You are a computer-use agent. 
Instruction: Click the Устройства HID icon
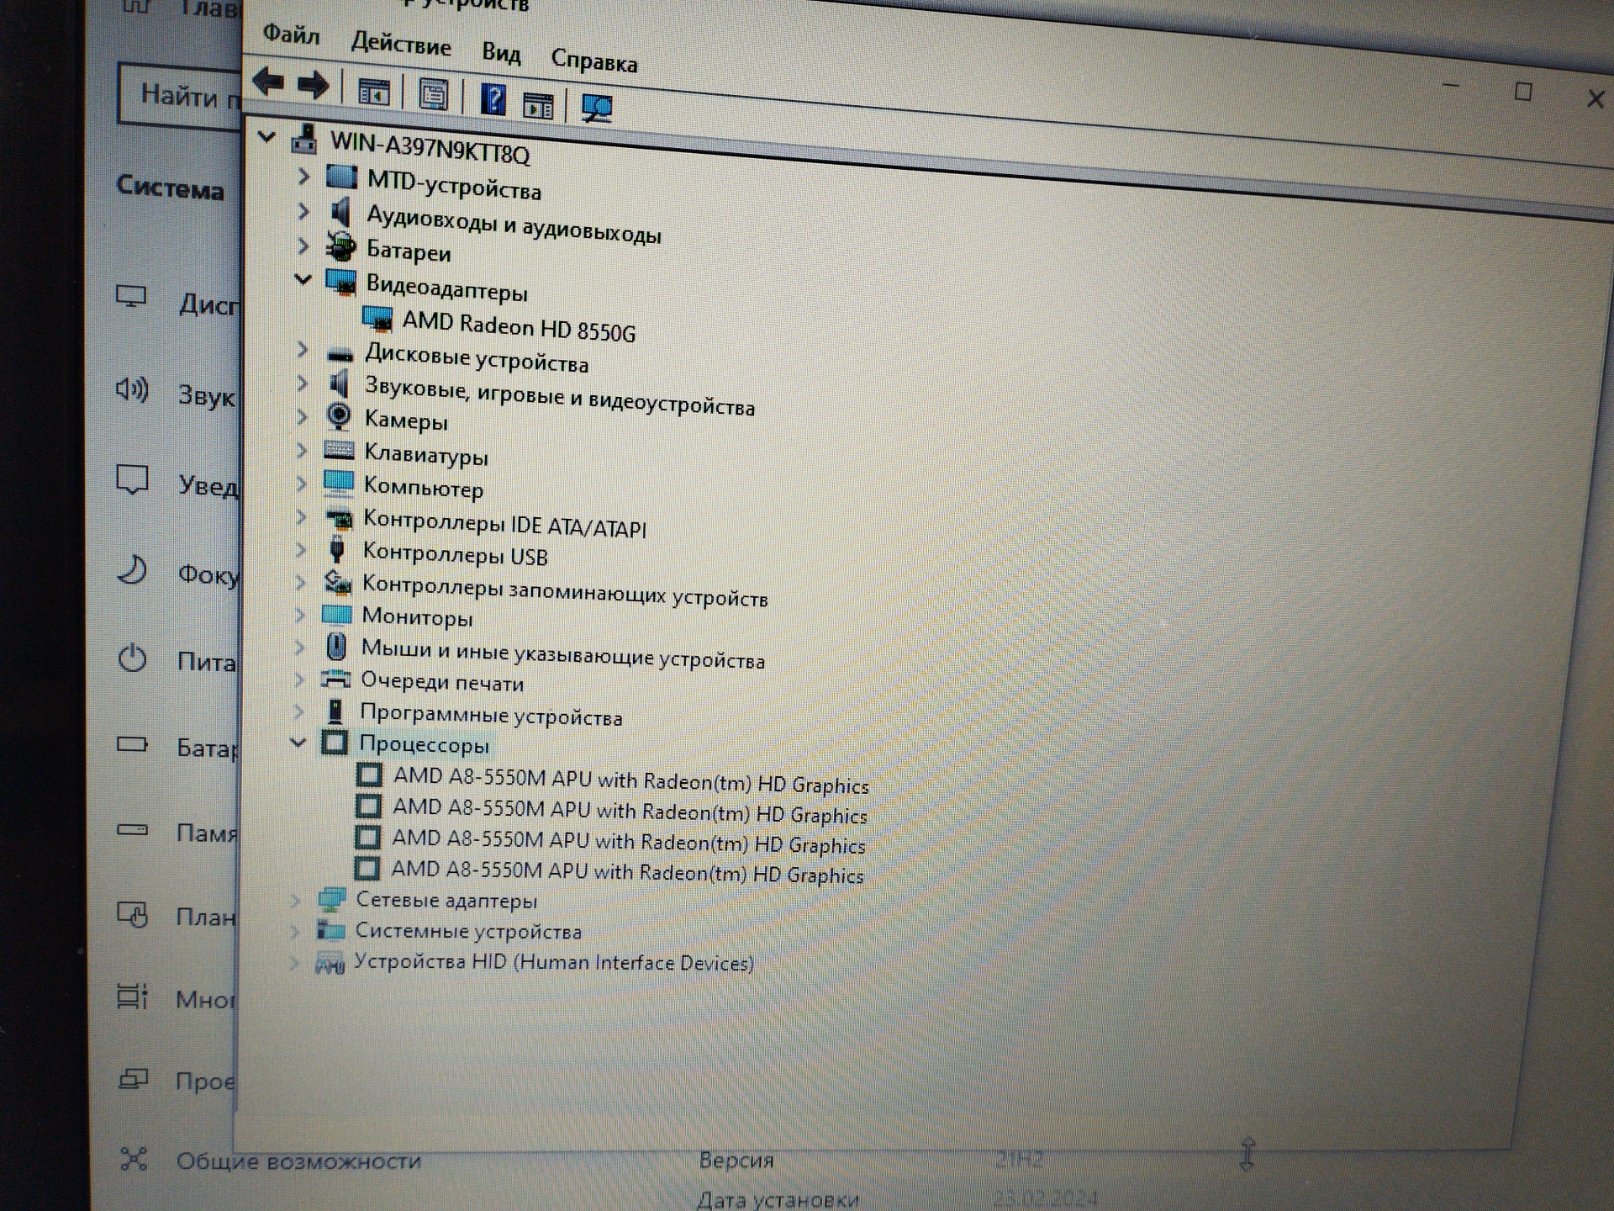click(x=330, y=964)
